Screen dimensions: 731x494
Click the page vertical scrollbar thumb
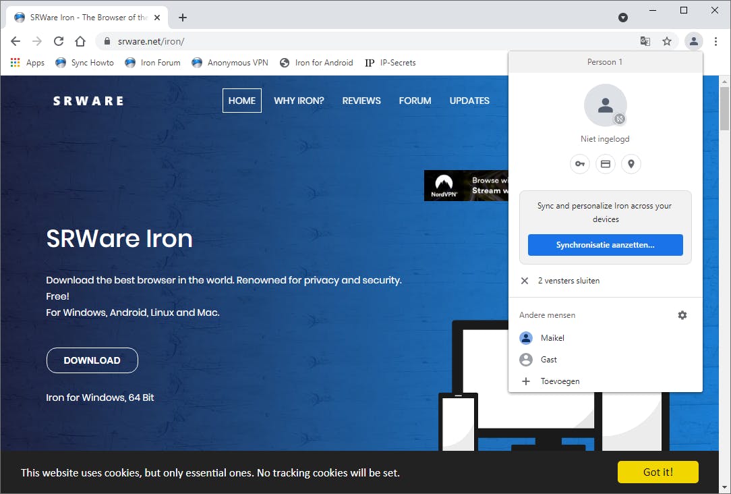[724, 108]
